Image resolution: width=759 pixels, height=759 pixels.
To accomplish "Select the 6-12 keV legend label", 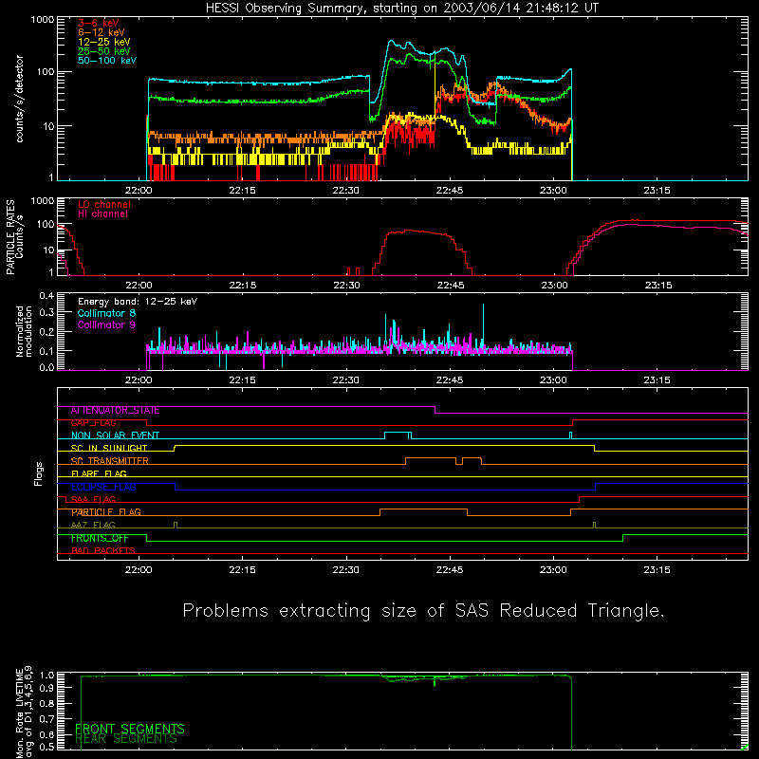I will coord(101,32).
